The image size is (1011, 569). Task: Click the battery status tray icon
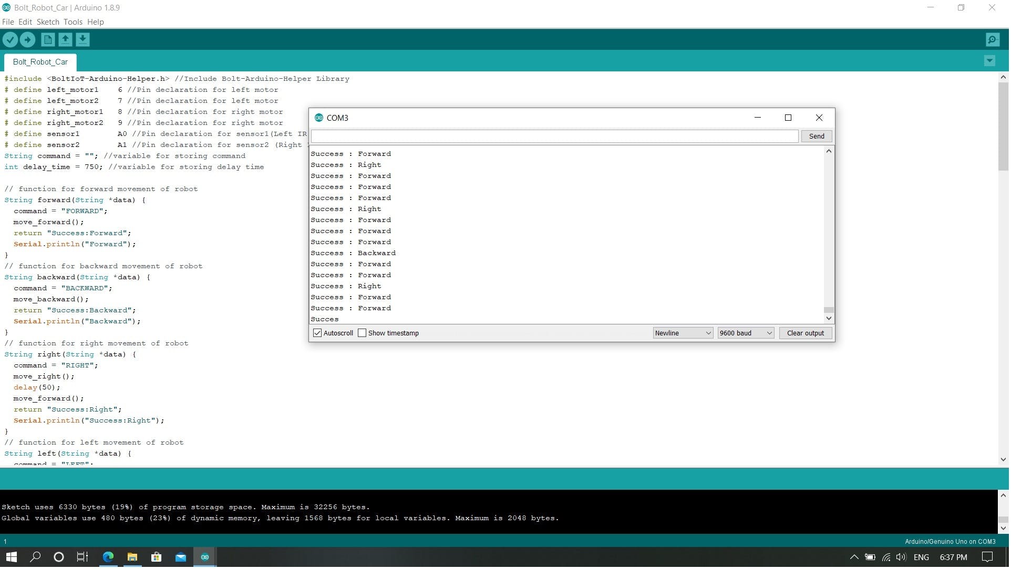coord(870,557)
